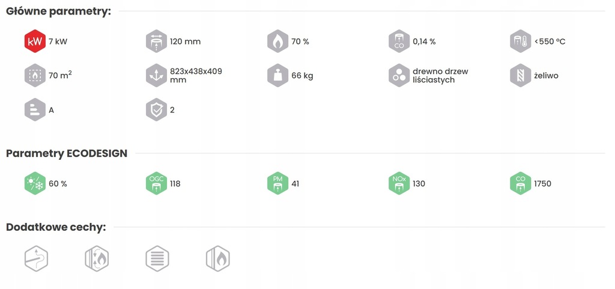The width and height of the screenshot is (615, 289).
Task: Click the żeliwo material icon
Action: (x=521, y=75)
